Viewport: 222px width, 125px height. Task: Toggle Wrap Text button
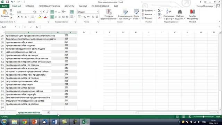[72, 12]
